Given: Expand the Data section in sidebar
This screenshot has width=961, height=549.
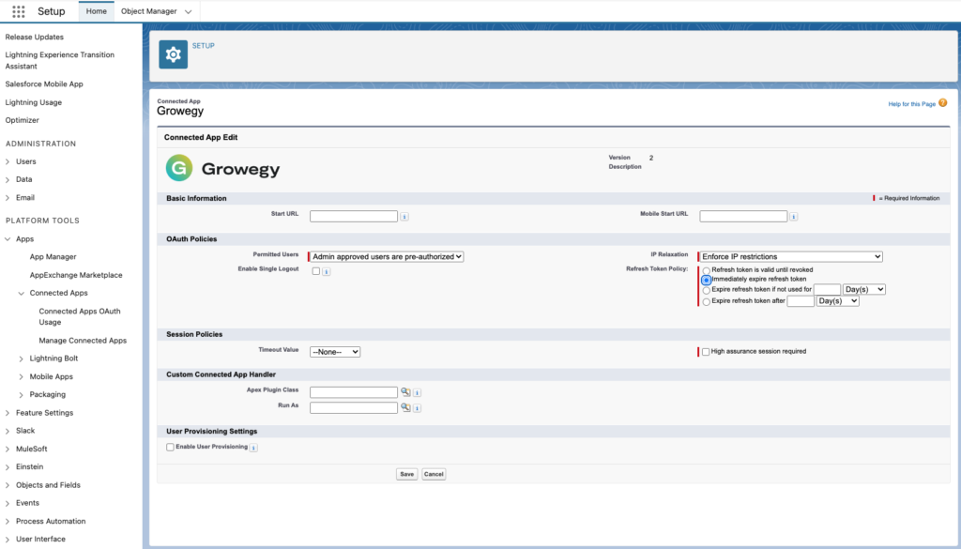Looking at the screenshot, I should [x=8, y=179].
